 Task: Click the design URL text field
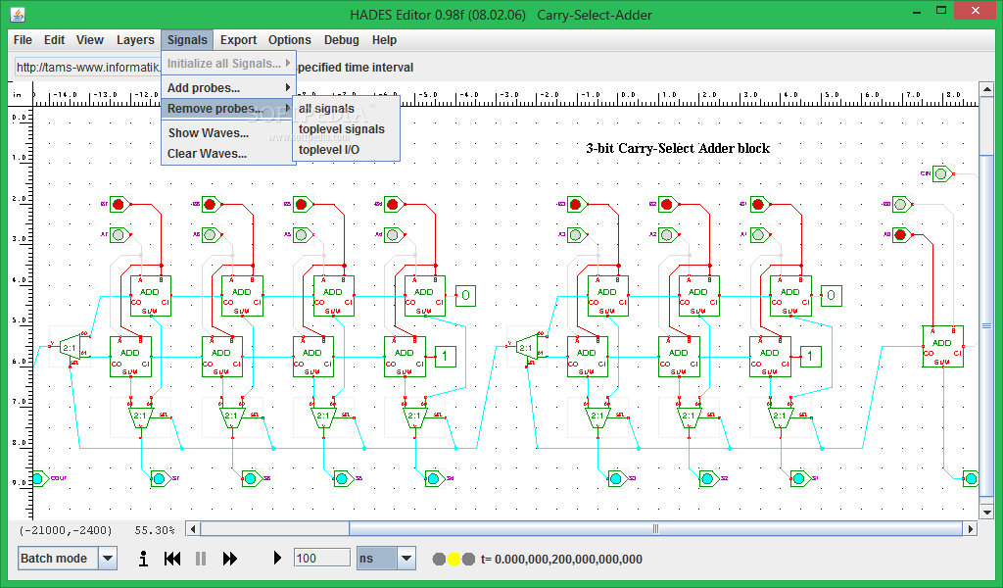point(87,68)
